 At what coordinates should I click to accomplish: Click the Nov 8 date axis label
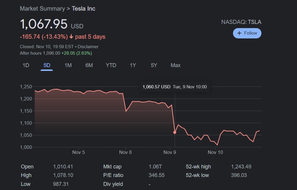tap(125, 152)
